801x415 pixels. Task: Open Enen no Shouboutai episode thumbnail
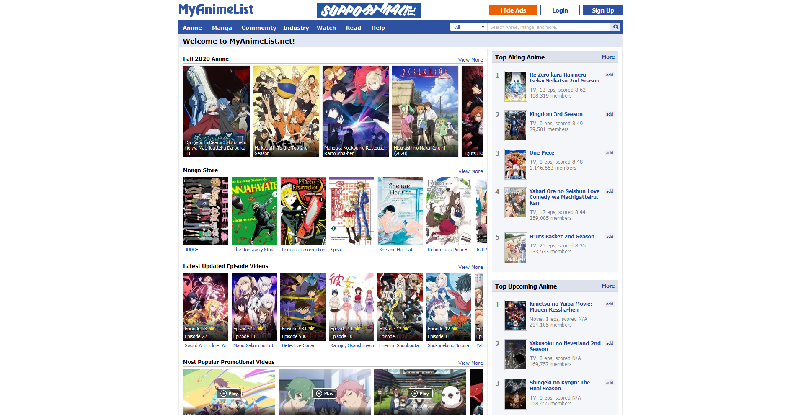[400, 307]
